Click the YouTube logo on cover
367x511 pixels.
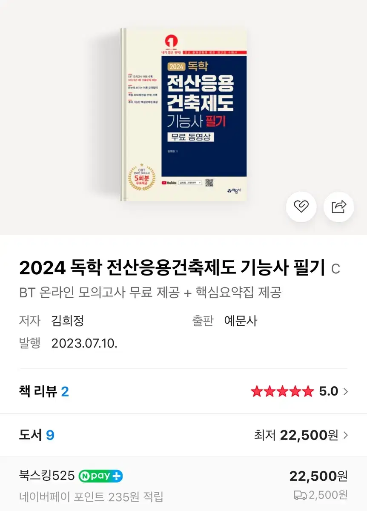click(169, 183)
